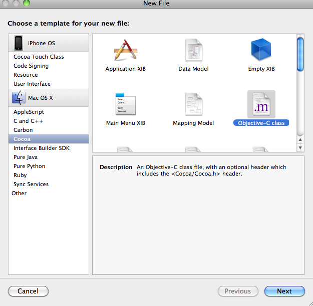Image resolution: width=313 pixels, height=306 pixels.
Task: Select User Interface category
Action: (x=49, y=84)
